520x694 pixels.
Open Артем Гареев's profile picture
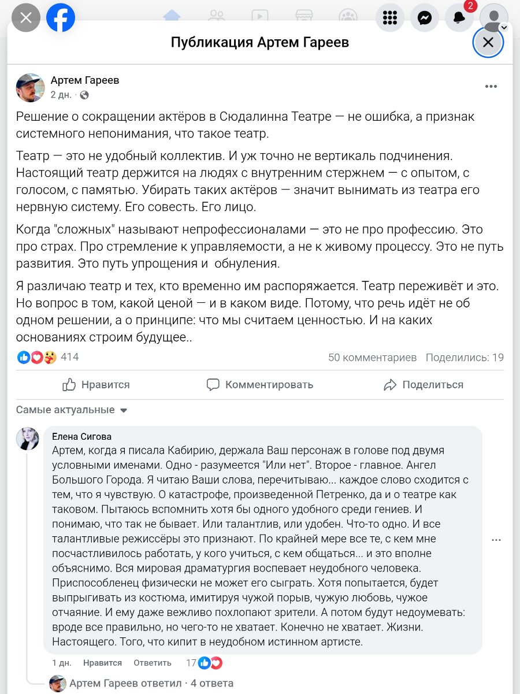(30, 88)
